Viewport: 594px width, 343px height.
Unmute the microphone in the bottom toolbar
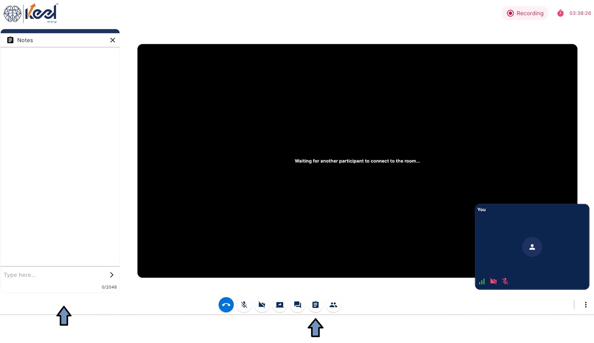[x=244, y=305]
